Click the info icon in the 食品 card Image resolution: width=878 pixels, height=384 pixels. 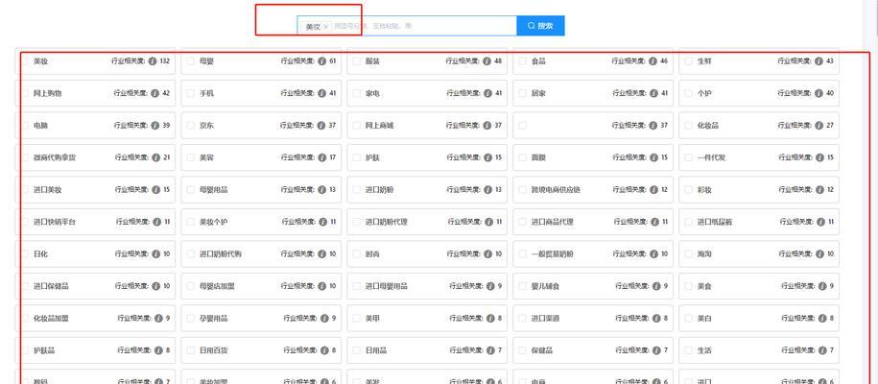coord(653,61)
